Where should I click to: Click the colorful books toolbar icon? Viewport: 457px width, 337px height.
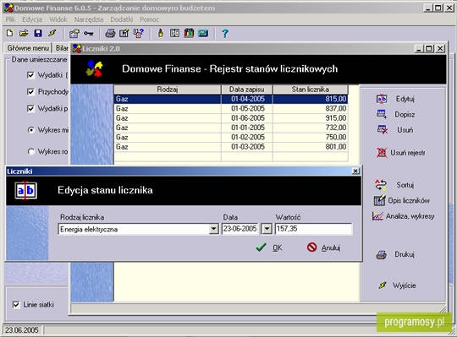189,33
